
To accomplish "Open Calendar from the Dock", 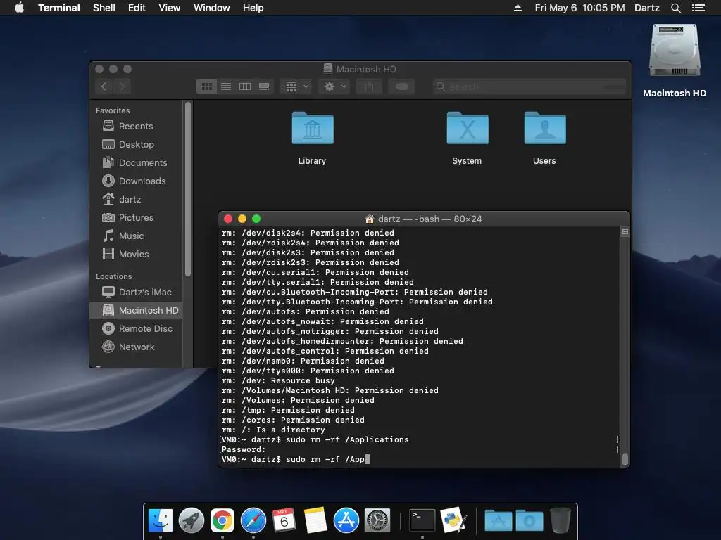I will click(284, 521).
